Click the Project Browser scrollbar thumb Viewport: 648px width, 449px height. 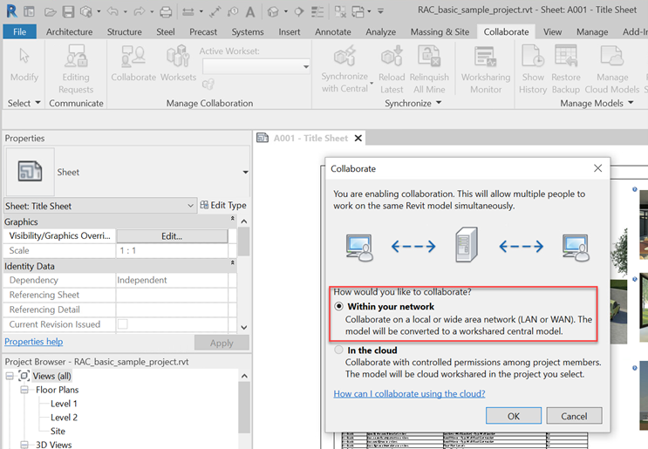coord(244,407)
